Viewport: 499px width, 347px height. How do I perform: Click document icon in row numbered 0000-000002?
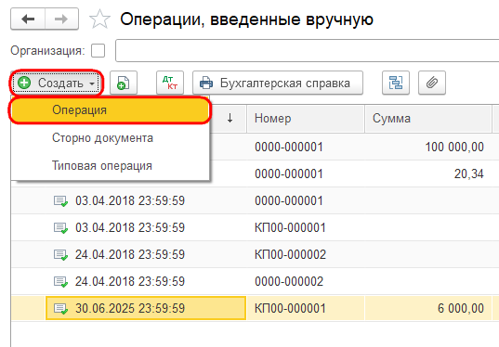coord(60,282)
